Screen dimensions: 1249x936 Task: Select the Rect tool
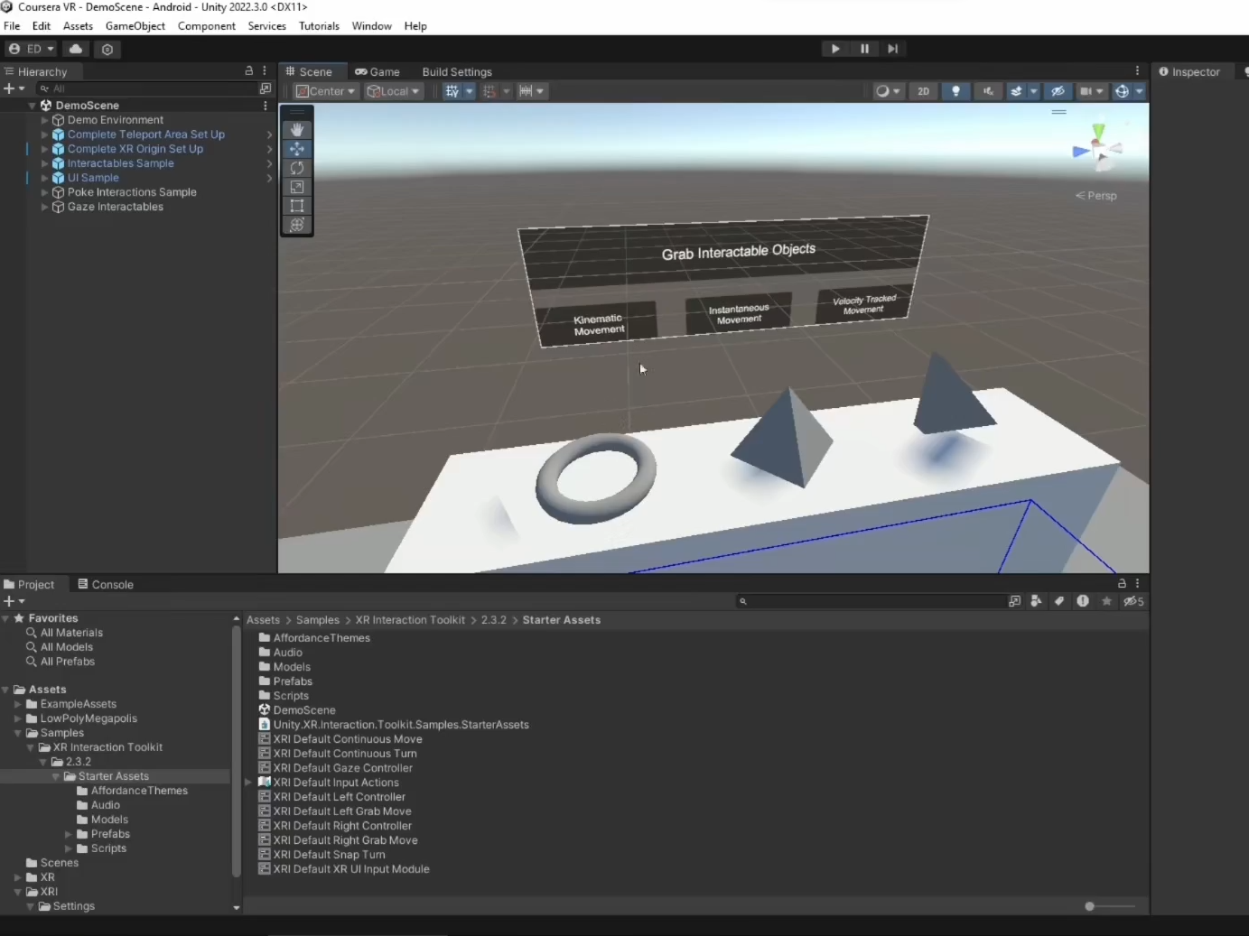point(297,206)
